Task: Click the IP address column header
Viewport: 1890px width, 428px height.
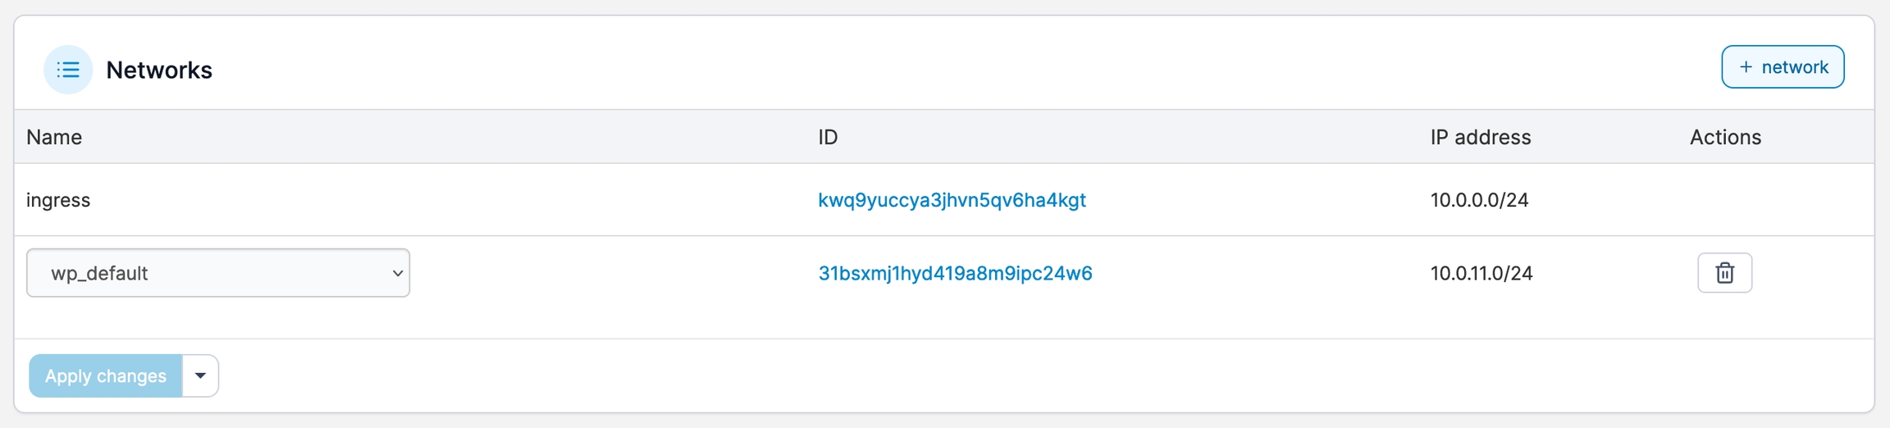Action: (1480, 137)
